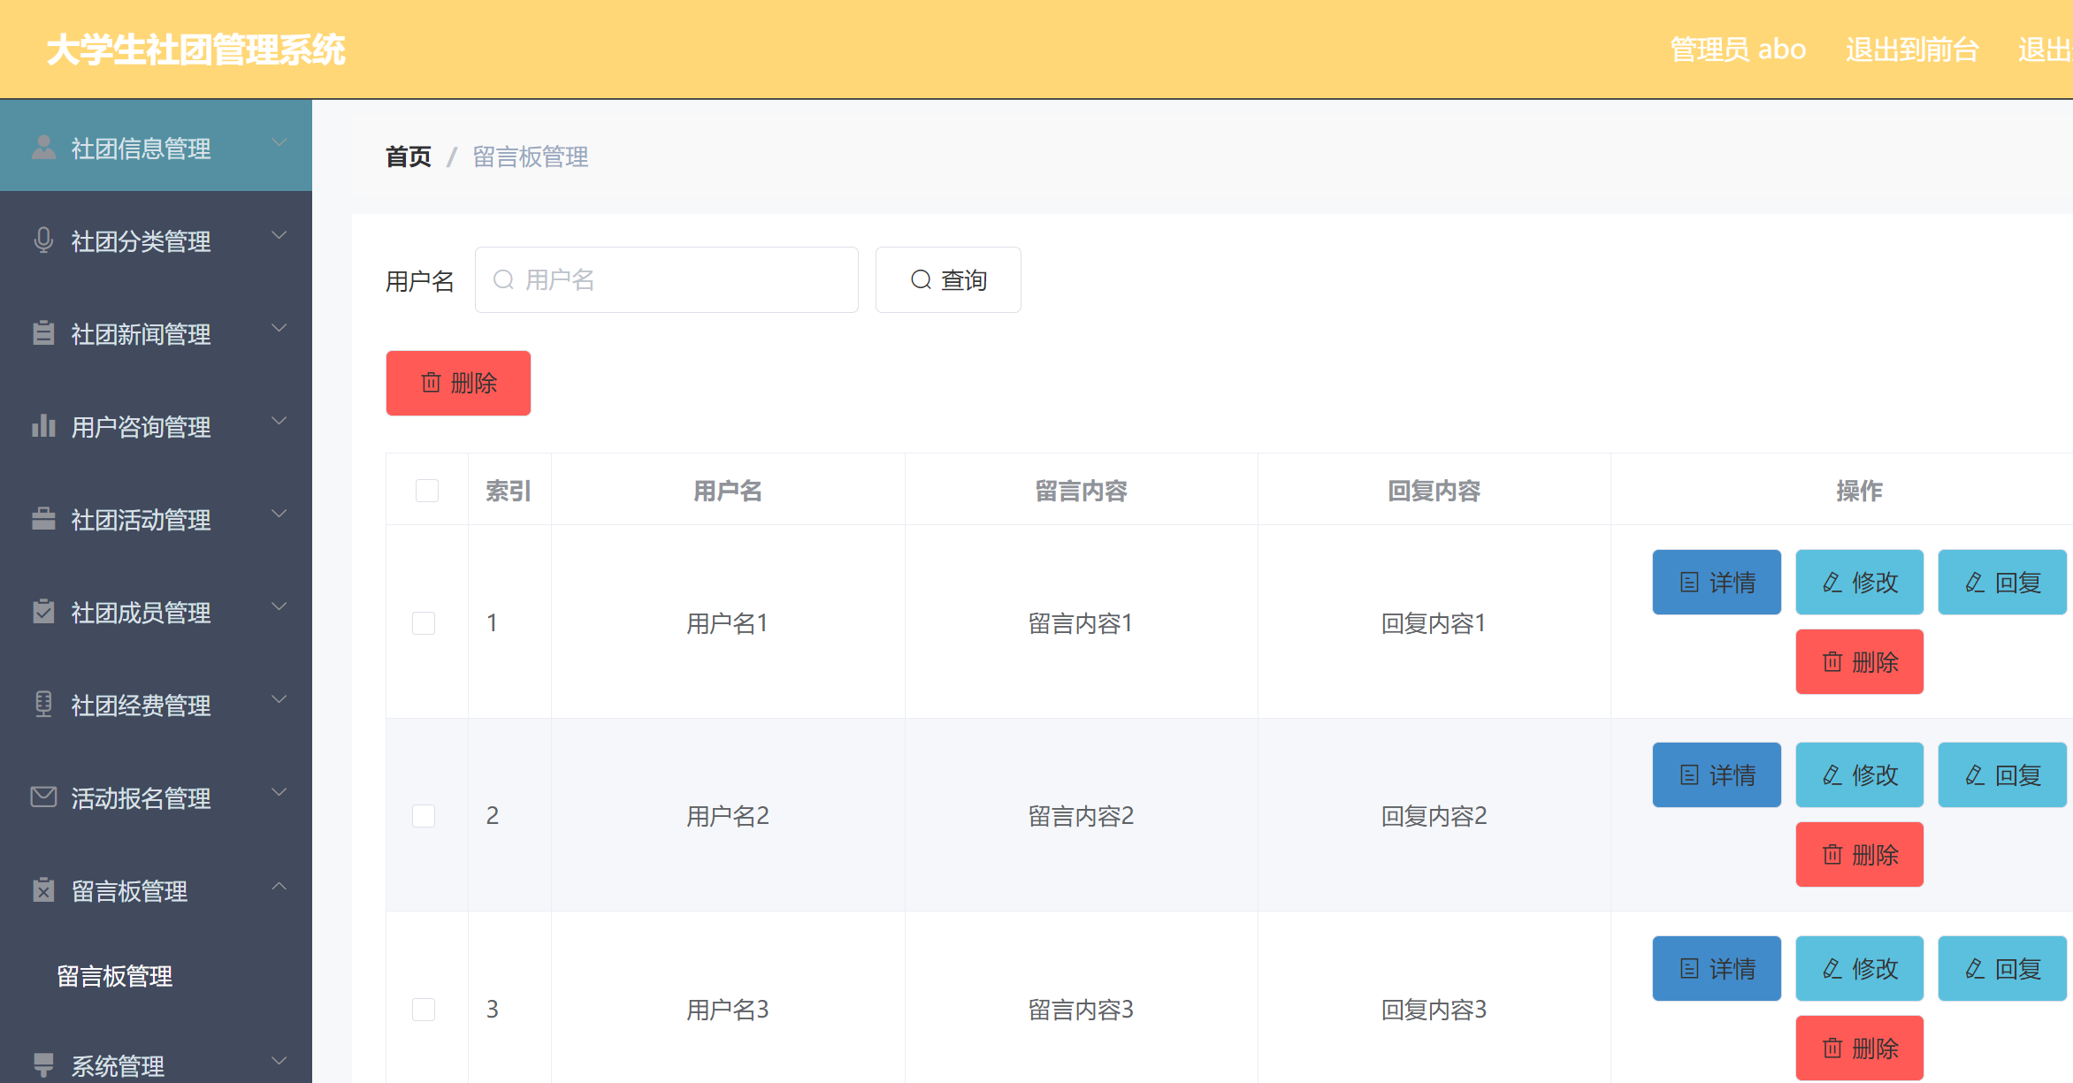Image resolution: width=2073 pixels, height=1083 pixels.
Task: Click the news icon next to 社团新闻管理
Action: pos(43,331)
